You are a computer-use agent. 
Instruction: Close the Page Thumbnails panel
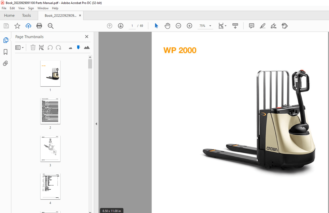(x=86, y=37)
